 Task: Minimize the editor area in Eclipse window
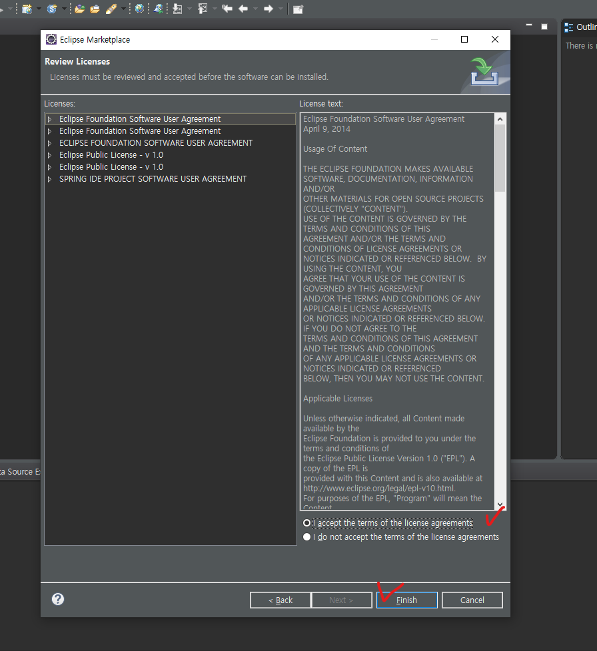click(x=529, y=26)
